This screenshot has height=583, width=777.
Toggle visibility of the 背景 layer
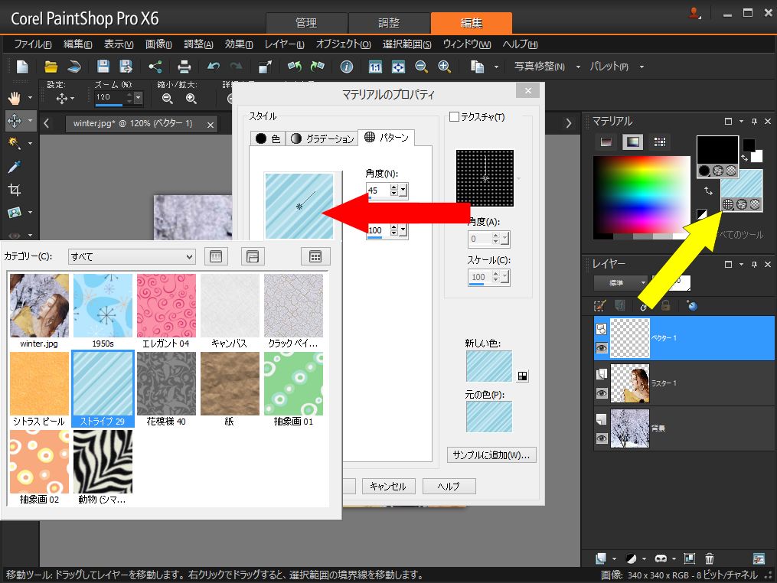[602, 438]
